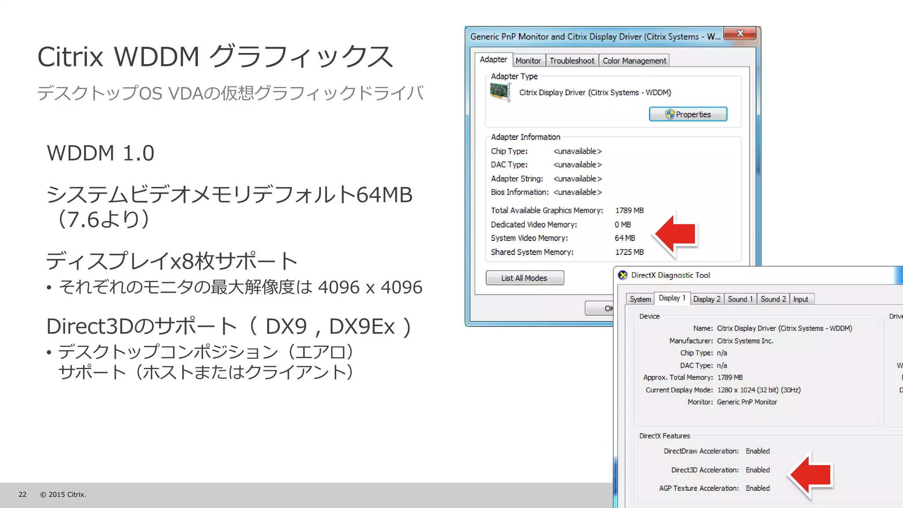Click Direct3D Acceleration Enabled value
The width and height of the screenshot is (903, 508).
(x=757, y=470)
